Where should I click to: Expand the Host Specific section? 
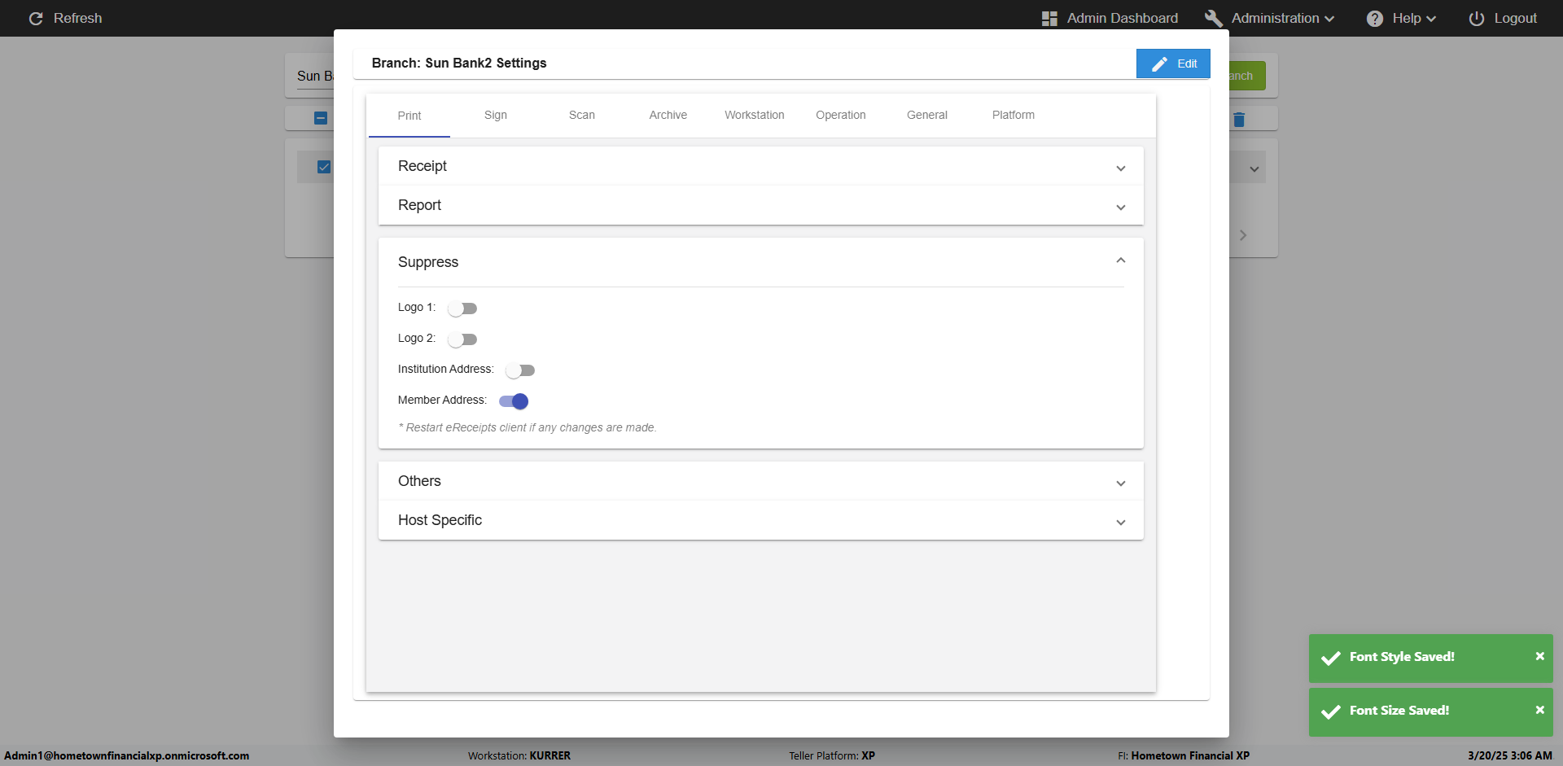coord(1121,522)
